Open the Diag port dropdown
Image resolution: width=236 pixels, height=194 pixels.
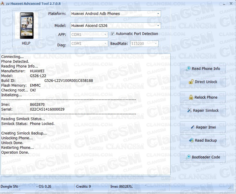[x=105, y=44]
